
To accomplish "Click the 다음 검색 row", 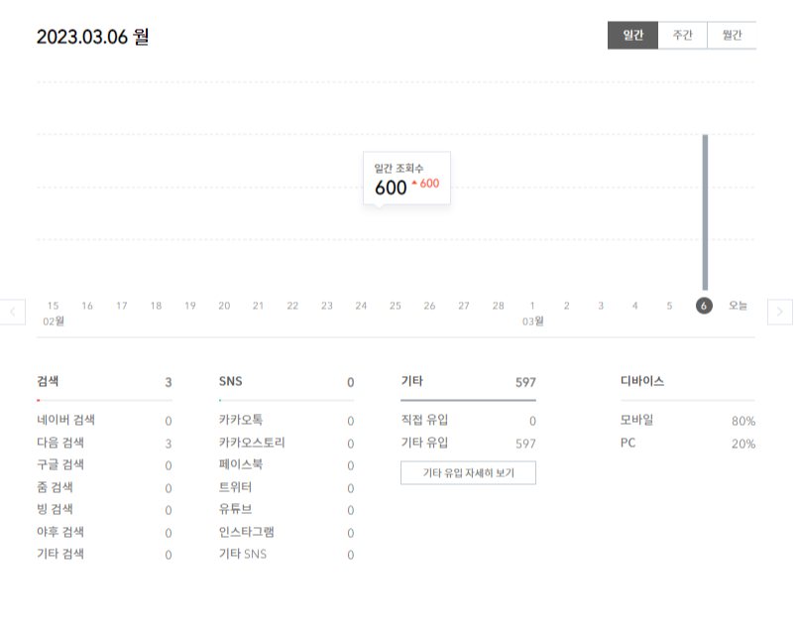I will [x=104, y=443].
